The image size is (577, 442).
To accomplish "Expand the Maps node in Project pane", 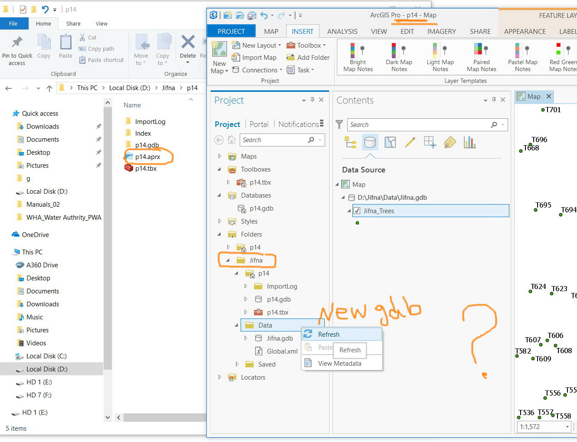I will pos(220,156).
